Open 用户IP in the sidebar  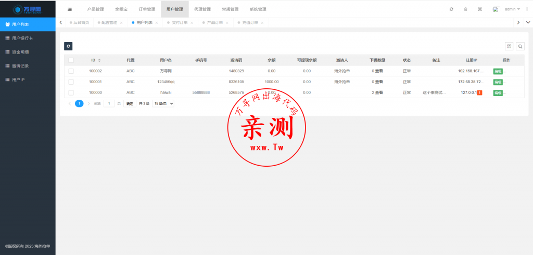point(28,79)
